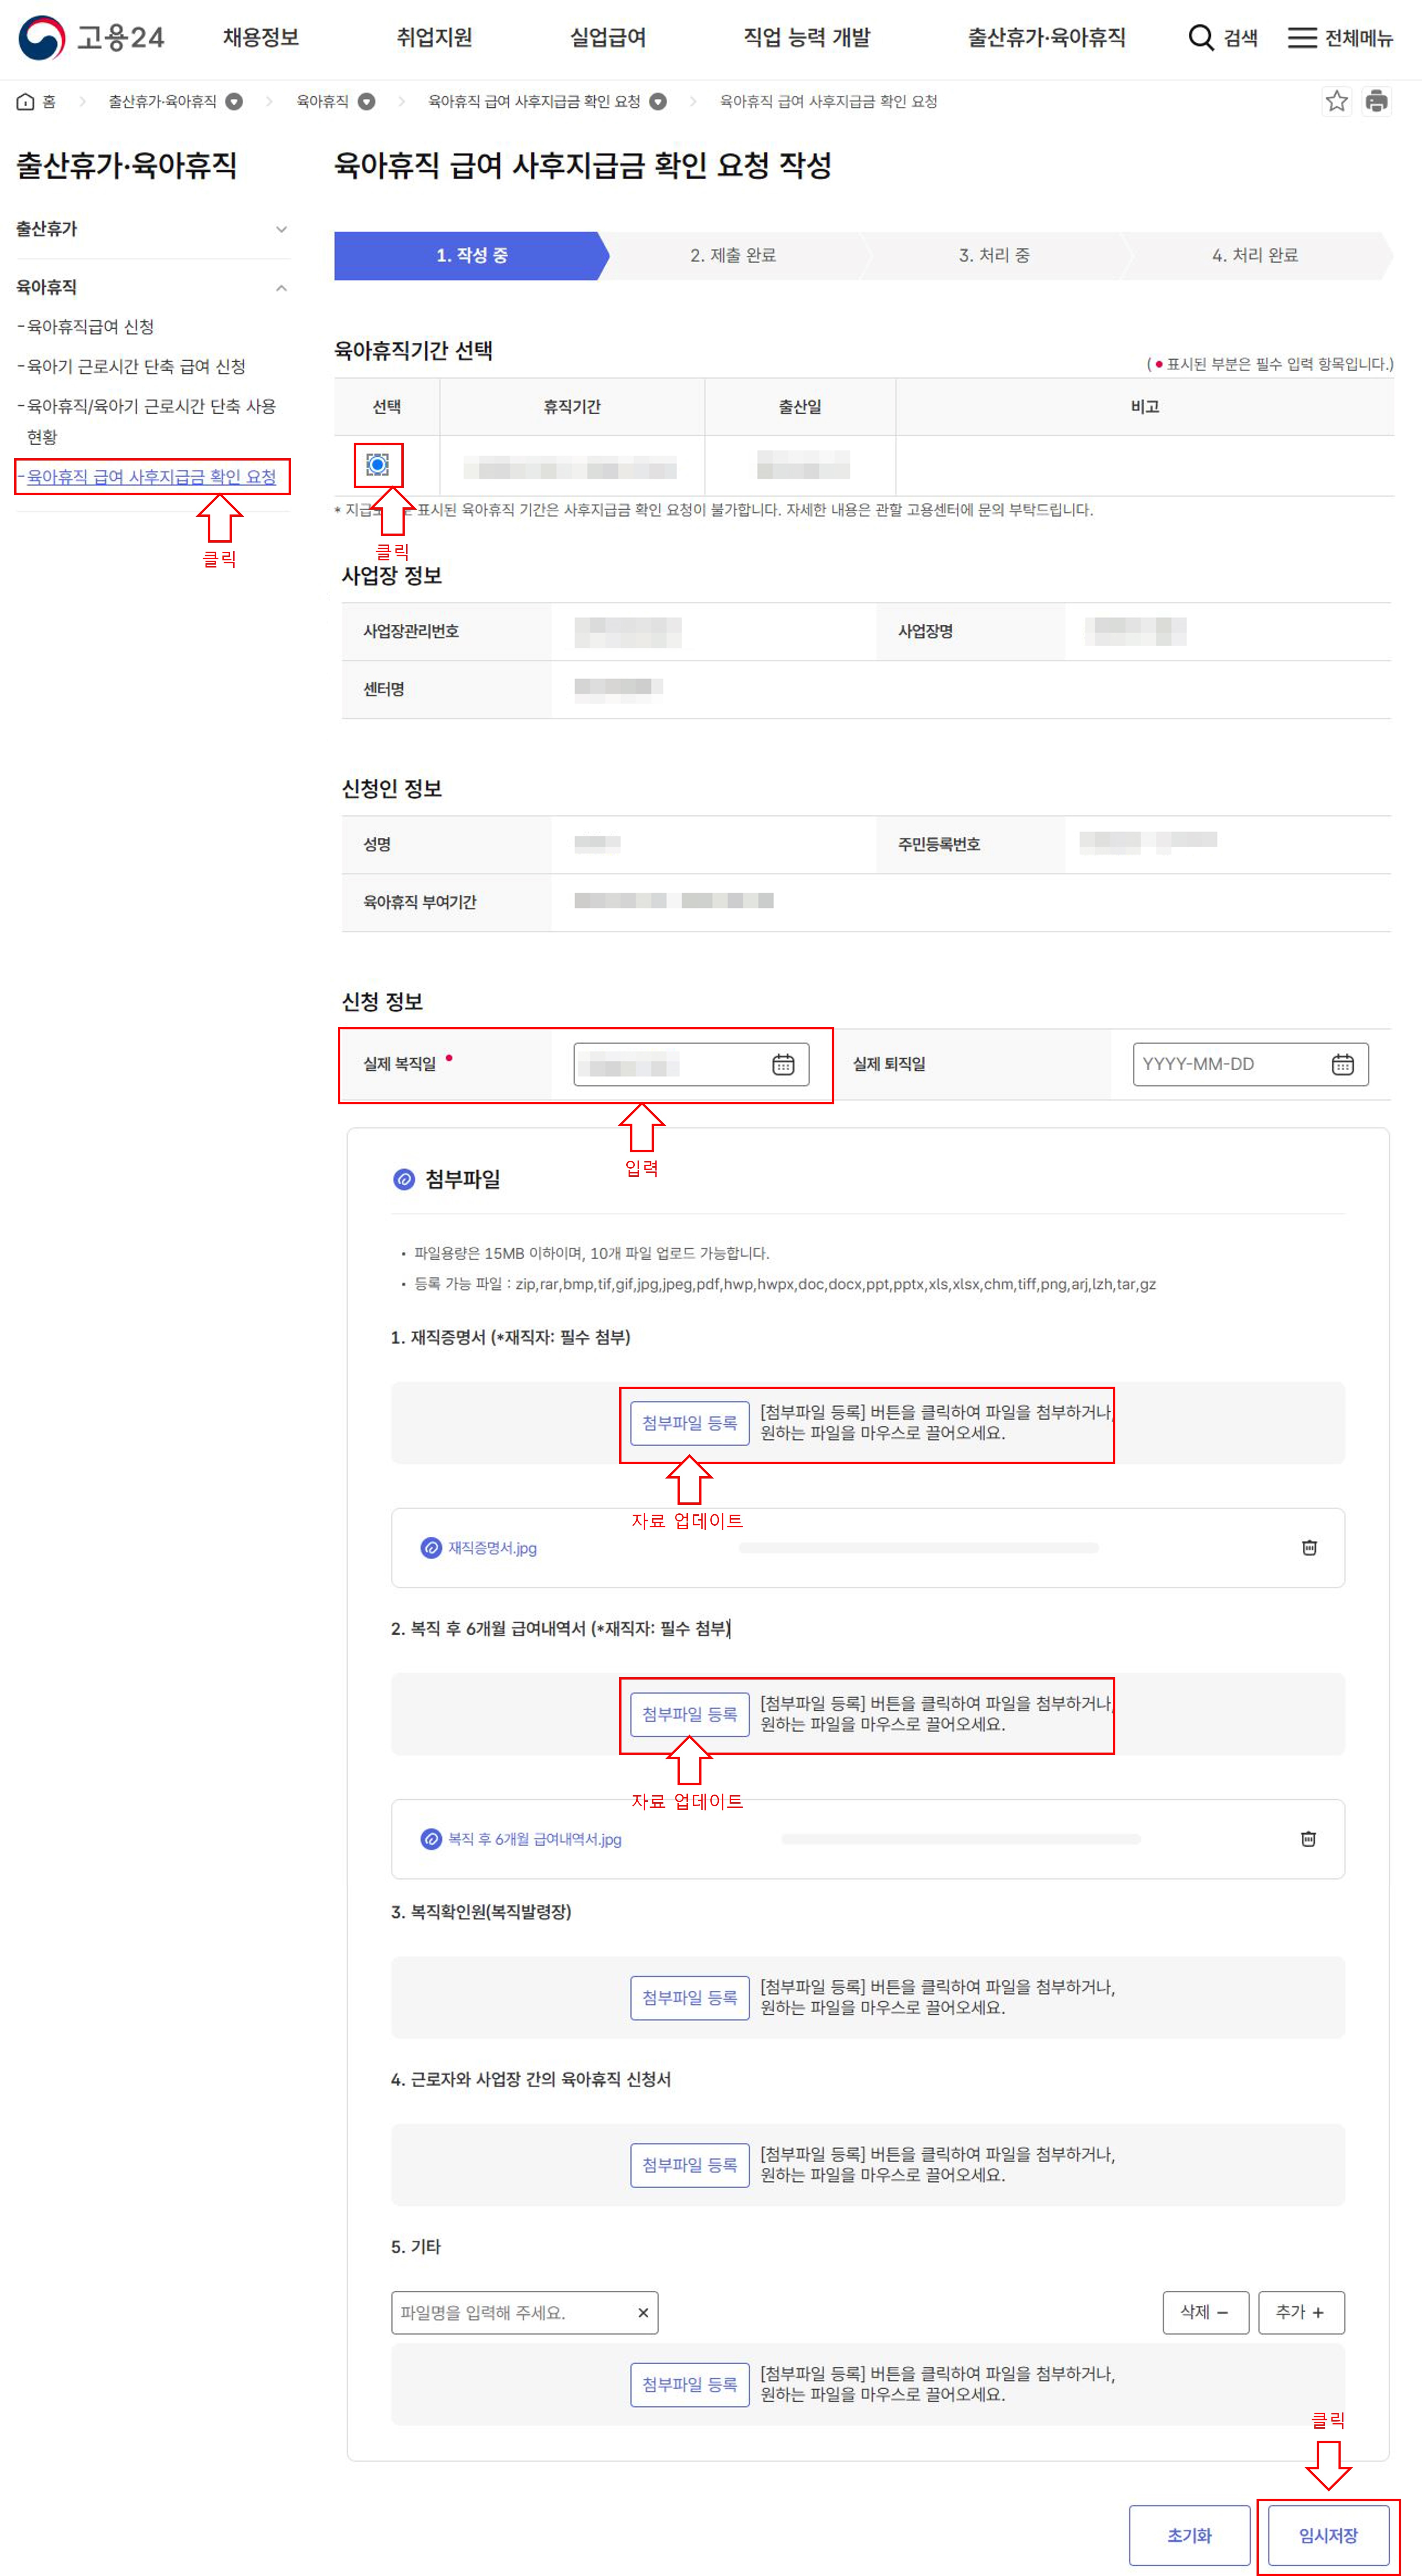Click 육아휴직급여 신청 sidebar link
1422x2576 pixels.
pos(90,327)
